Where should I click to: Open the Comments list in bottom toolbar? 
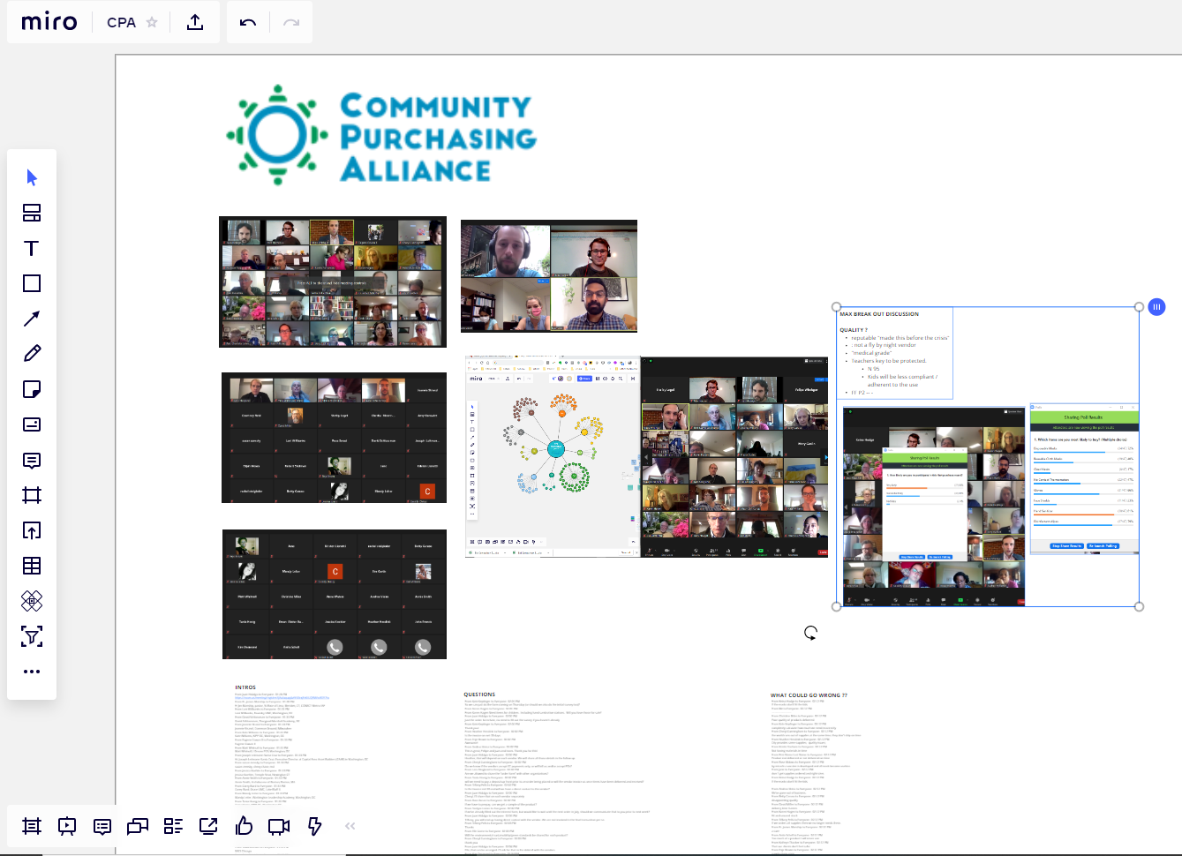[102, 826]
